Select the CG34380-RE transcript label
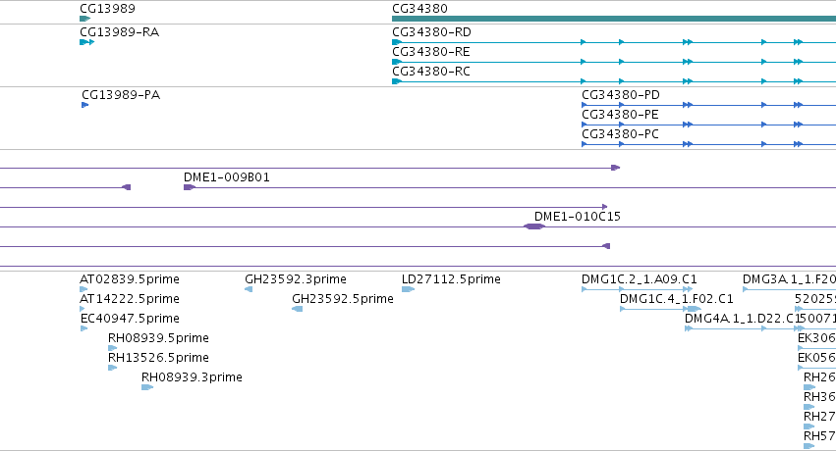The image size is (836, 451). pos(431,52)
